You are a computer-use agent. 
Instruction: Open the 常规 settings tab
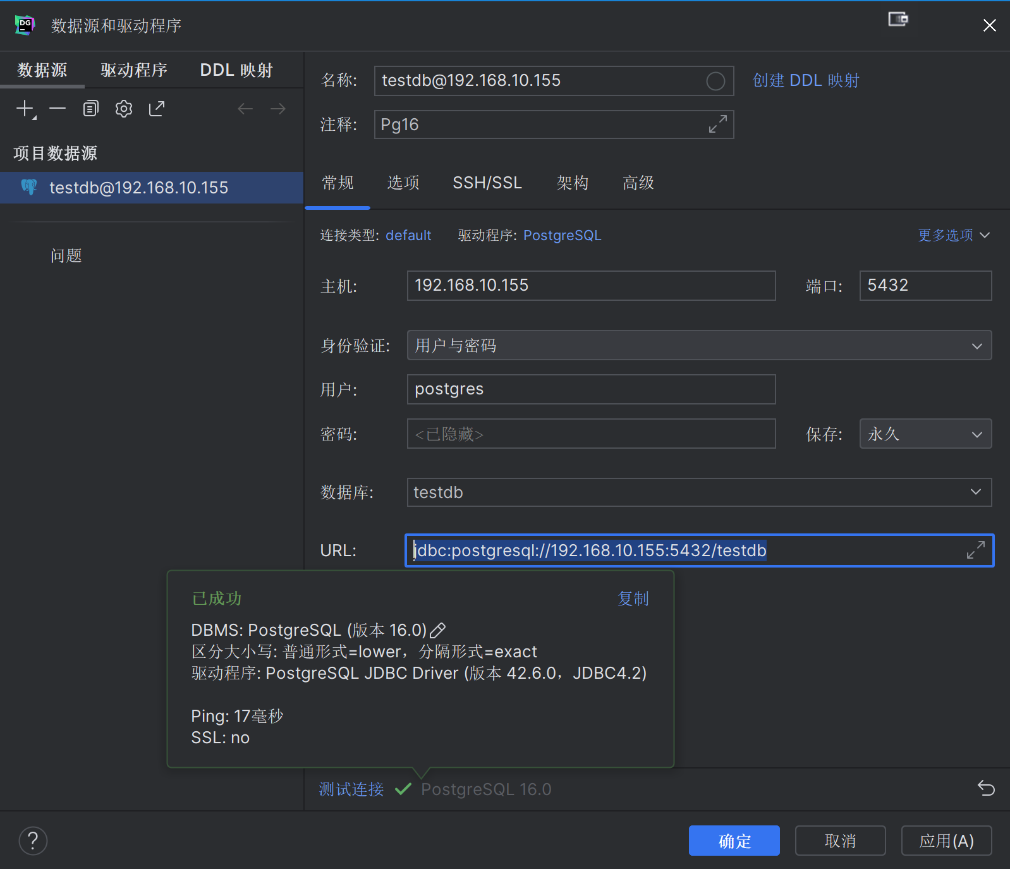[x=338, y=183]
